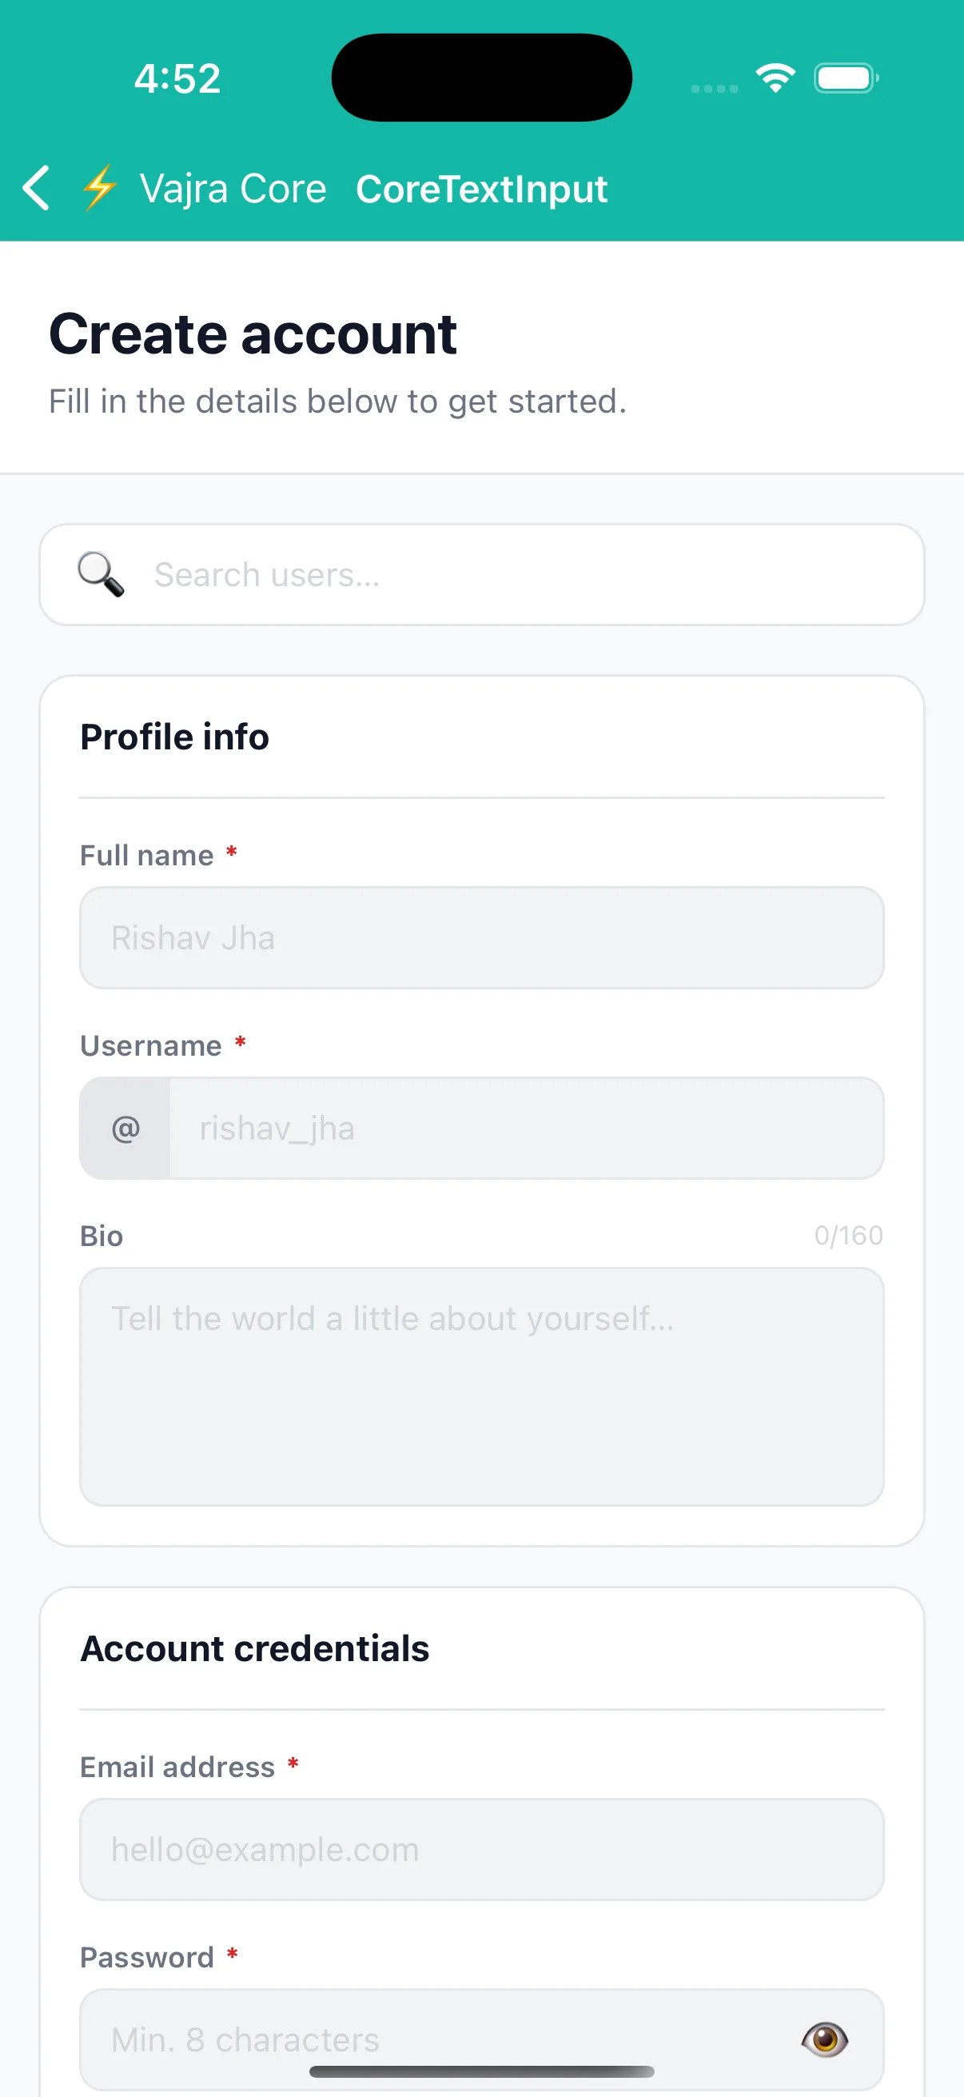The height and width of the screenshot is (2097, 964).
Task: Tap the Create account heading
Action: pos(253,334)
